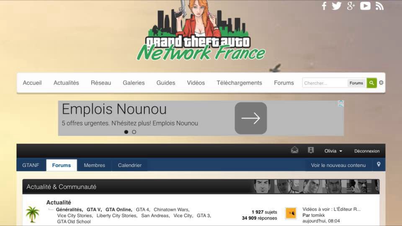The height and width of the screenshot is (226, 402).
Task: Select the second ad carousel dot
Action: (134, 132)
